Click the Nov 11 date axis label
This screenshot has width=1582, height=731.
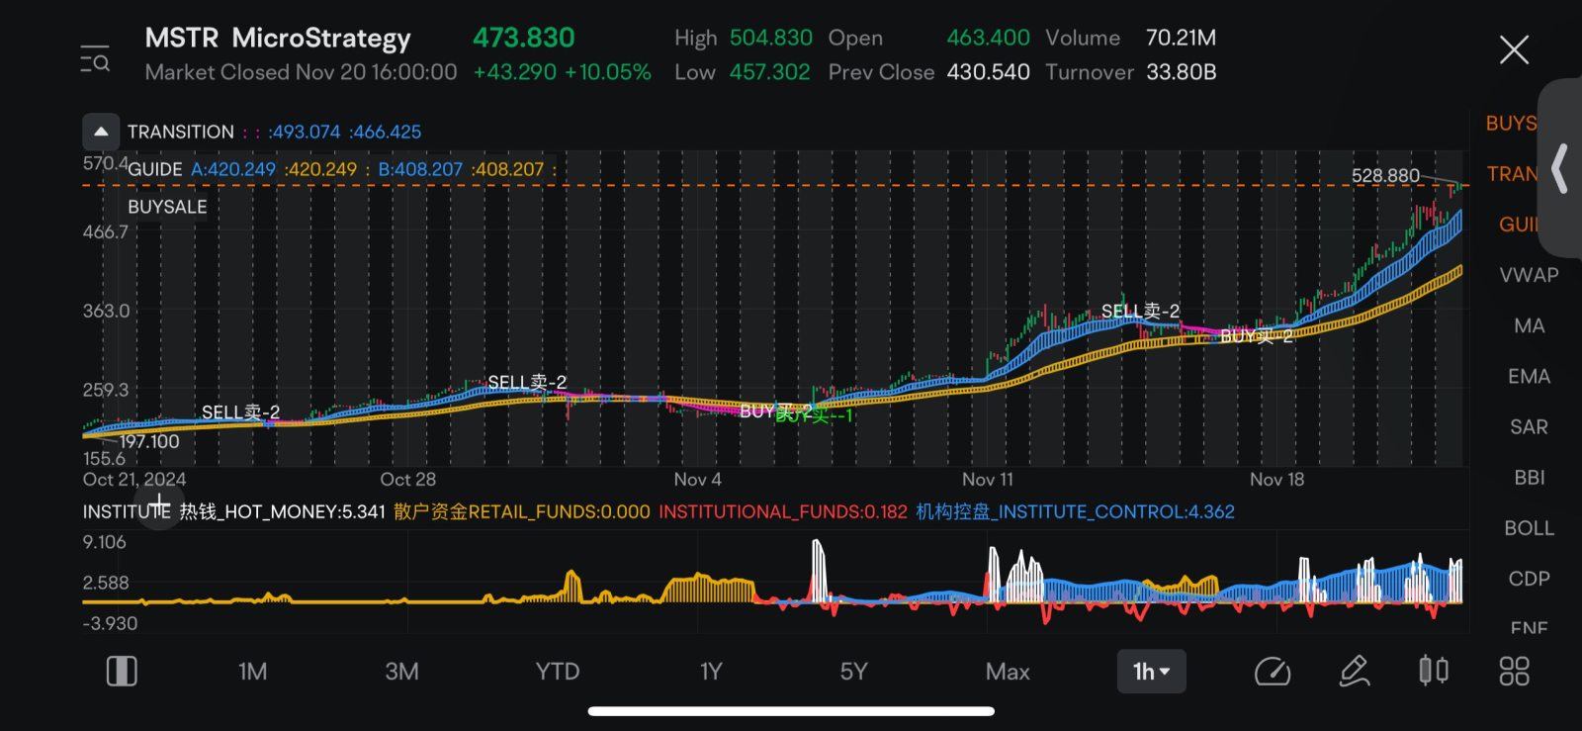tap(988, 479)
